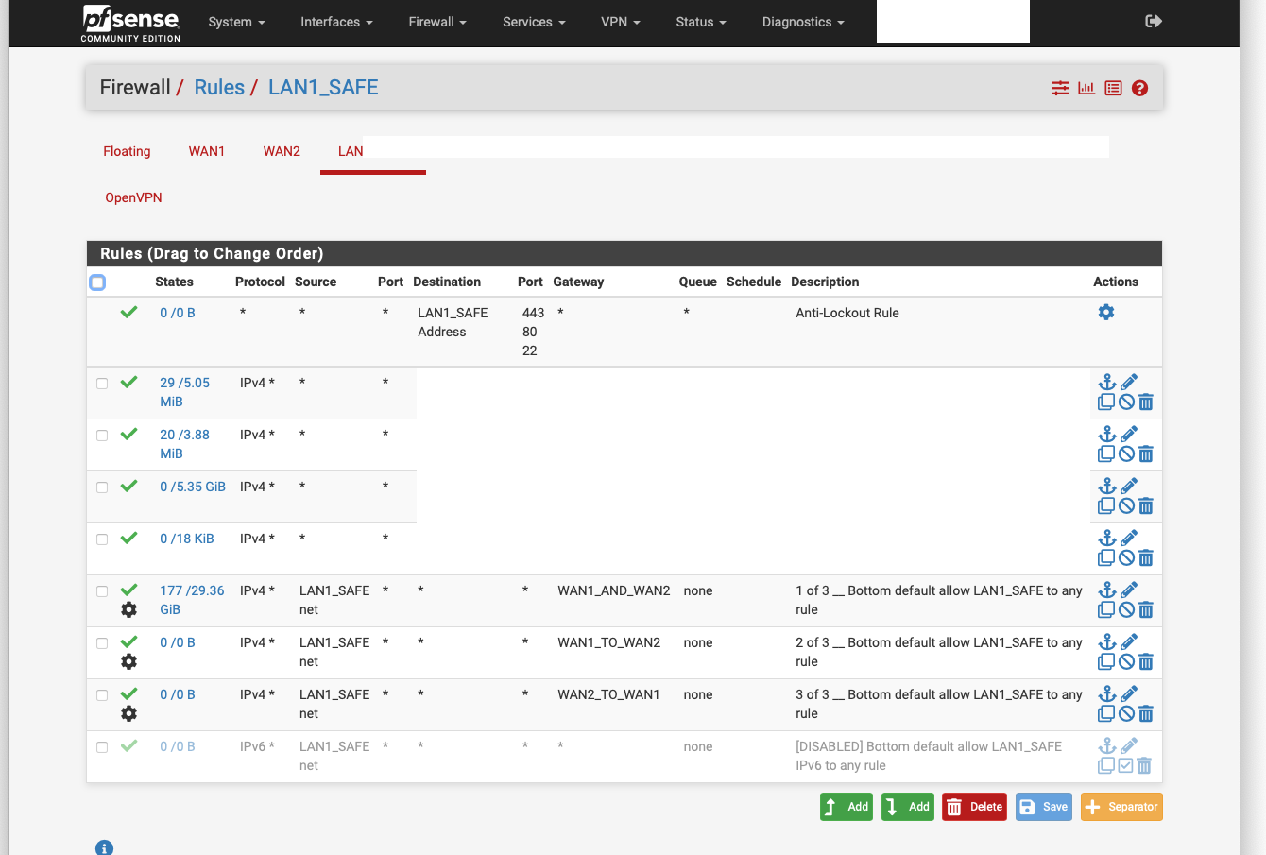The height and width of the screenshot is (855, 1266).
Task: Open the shortcut filter sliders icon in the header
Action: [1060, 88]
